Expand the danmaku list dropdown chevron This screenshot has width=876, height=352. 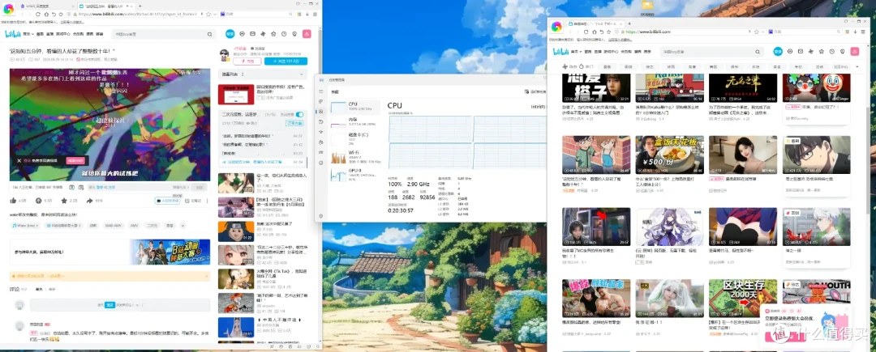click(x=303, y=74)
